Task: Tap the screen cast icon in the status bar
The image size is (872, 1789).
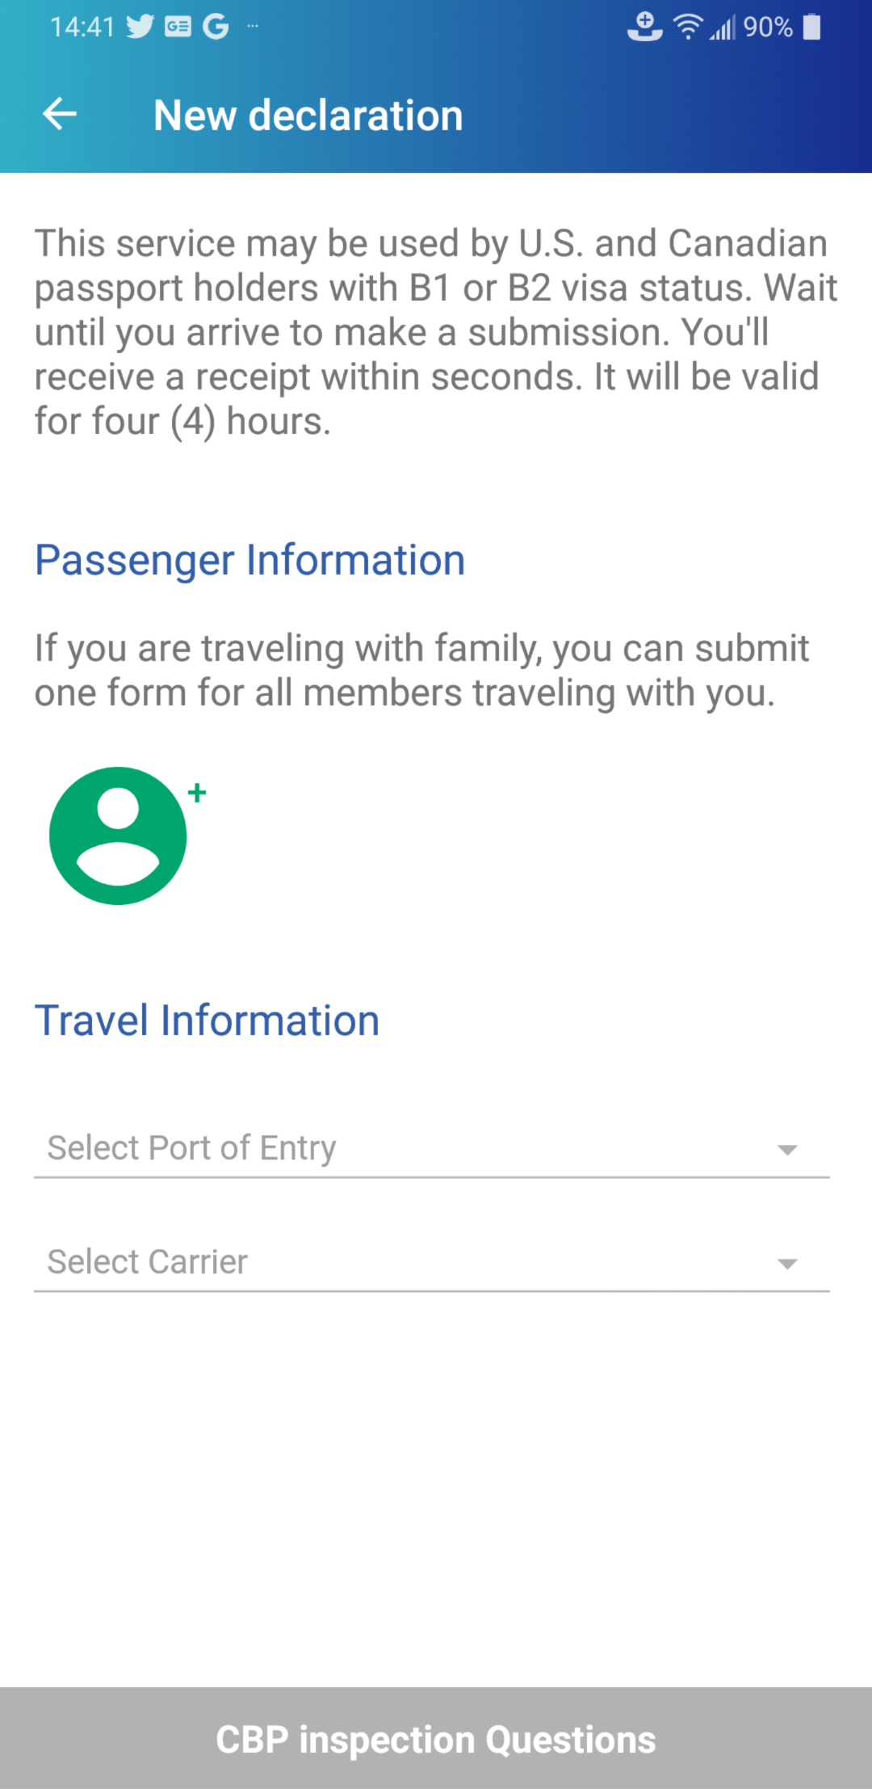Action: (644, 26)
